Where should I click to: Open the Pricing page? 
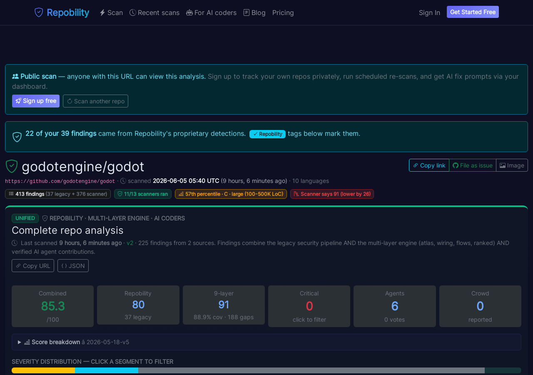[283, 12]
